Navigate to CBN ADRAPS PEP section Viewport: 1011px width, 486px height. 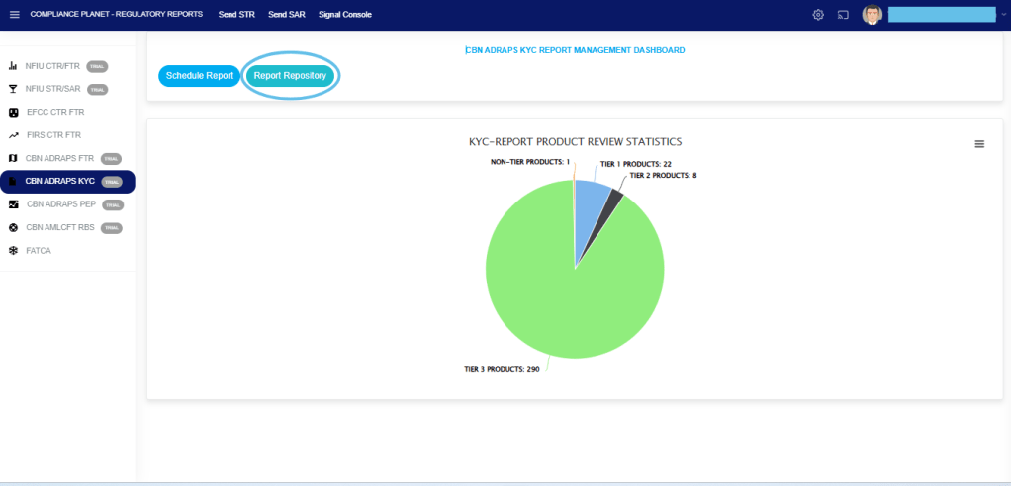coord(60,204)
